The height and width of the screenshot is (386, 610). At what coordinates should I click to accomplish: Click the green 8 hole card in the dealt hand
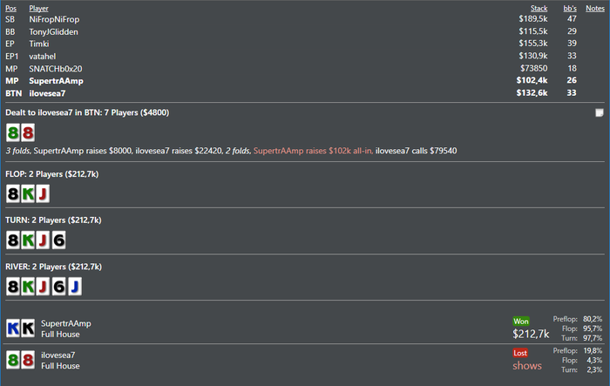pyautogui.click(x=14, y=133)
